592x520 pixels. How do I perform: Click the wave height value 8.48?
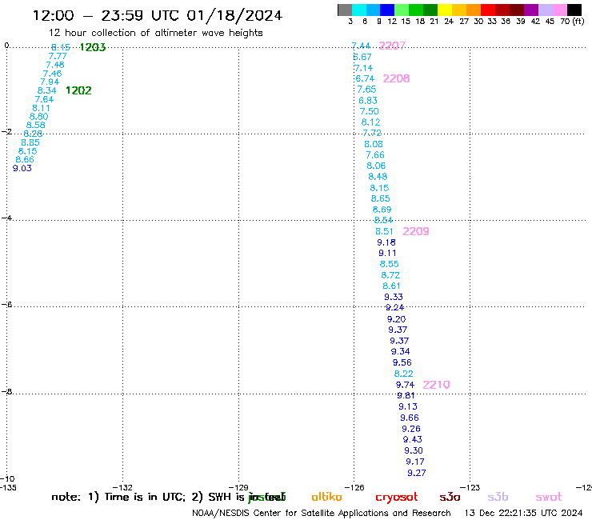pos(378,177)
